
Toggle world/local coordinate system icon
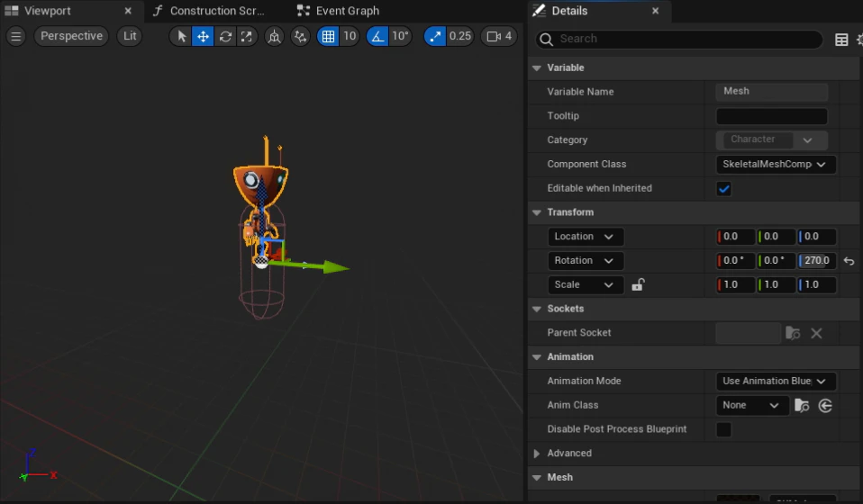pyautogui.click(x=274, y=36)
